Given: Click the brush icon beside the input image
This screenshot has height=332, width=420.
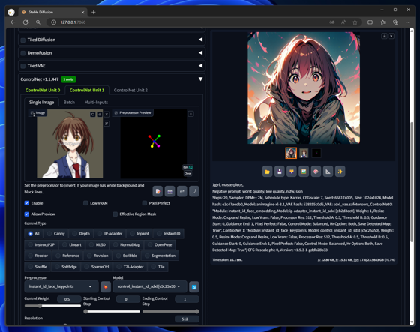Looking at the screenshot, I should [106, 124].
